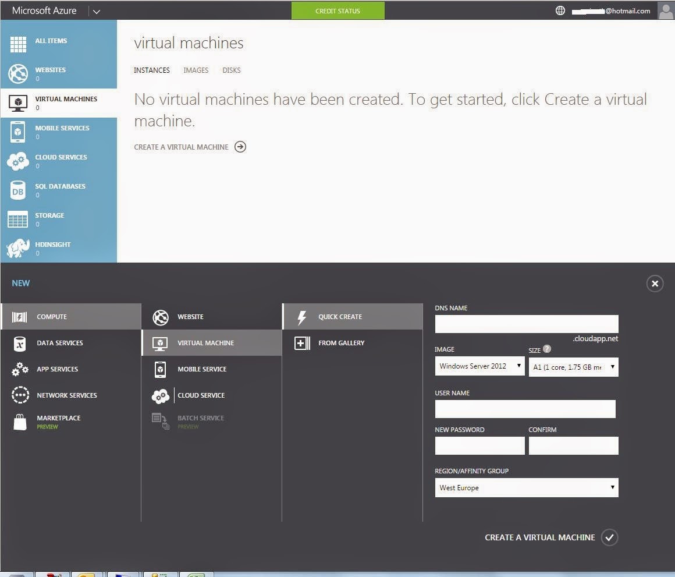Open Marketplace bag icon

tap(20, 422)
